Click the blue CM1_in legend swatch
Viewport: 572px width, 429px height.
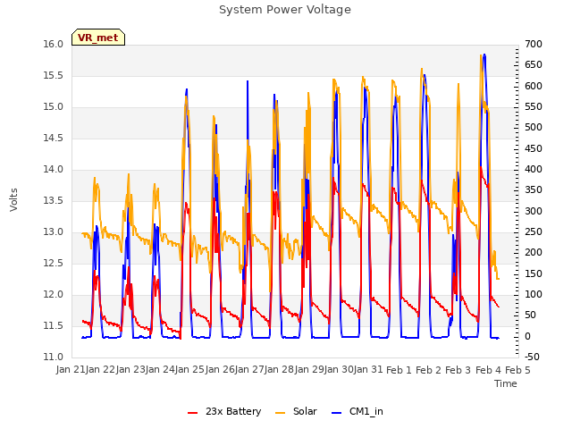[x=337, y=413]
